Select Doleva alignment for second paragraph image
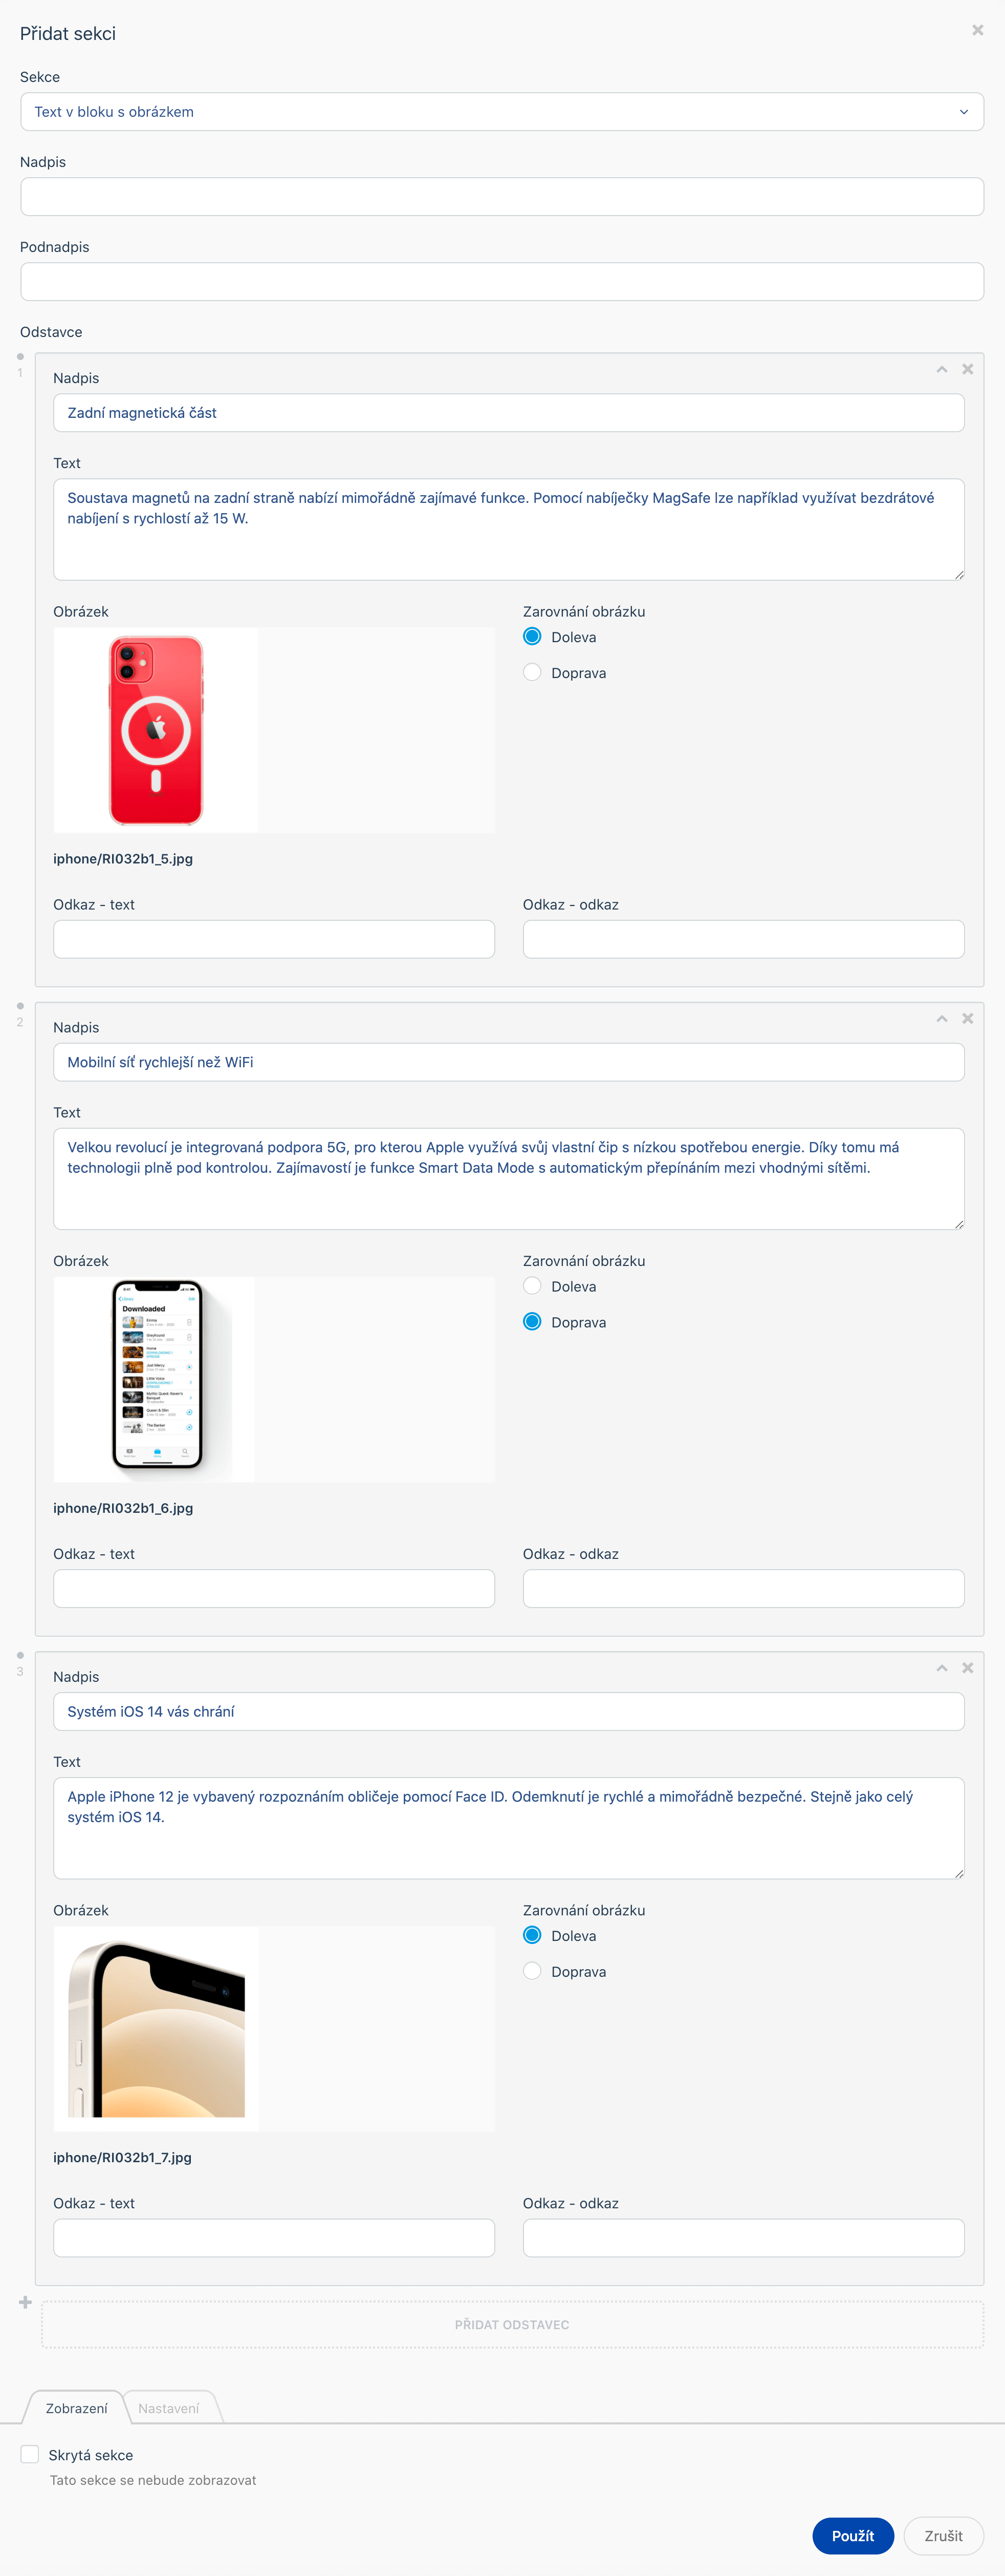The width and height of the screenshot is (1005, 2576). (533, 1286)
